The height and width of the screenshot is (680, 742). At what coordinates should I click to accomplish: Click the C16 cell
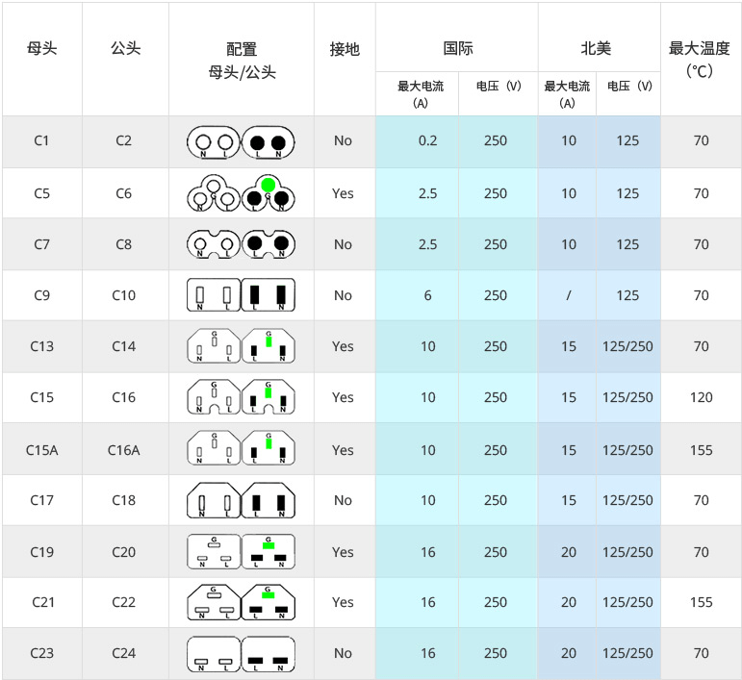[x=123, y=397]
